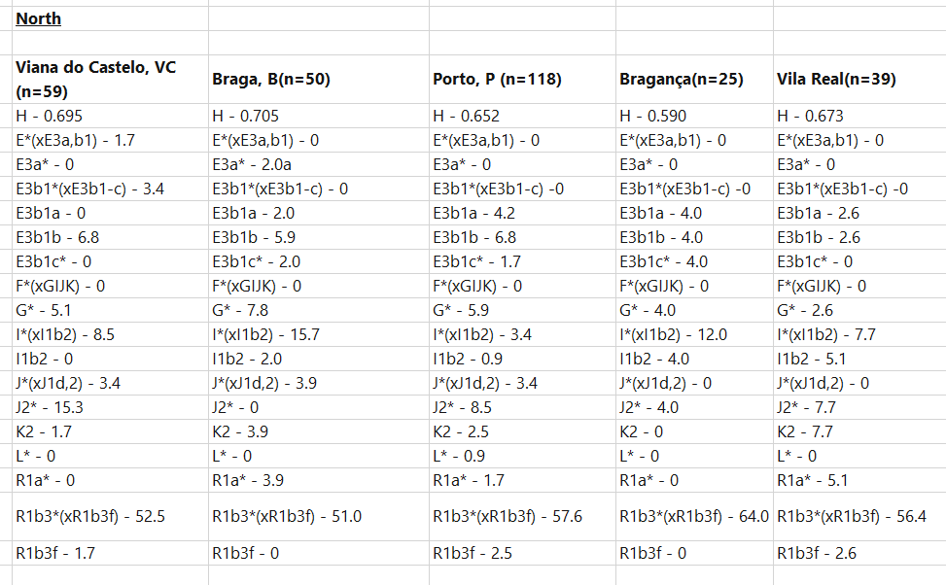Select the North heading cell

click(x=111, y=18)
